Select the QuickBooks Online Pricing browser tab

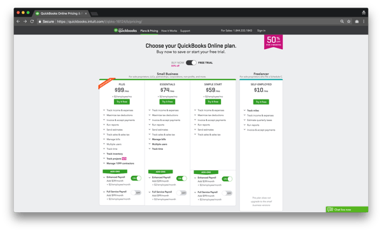pyautogui.click(x=61, y=13)
